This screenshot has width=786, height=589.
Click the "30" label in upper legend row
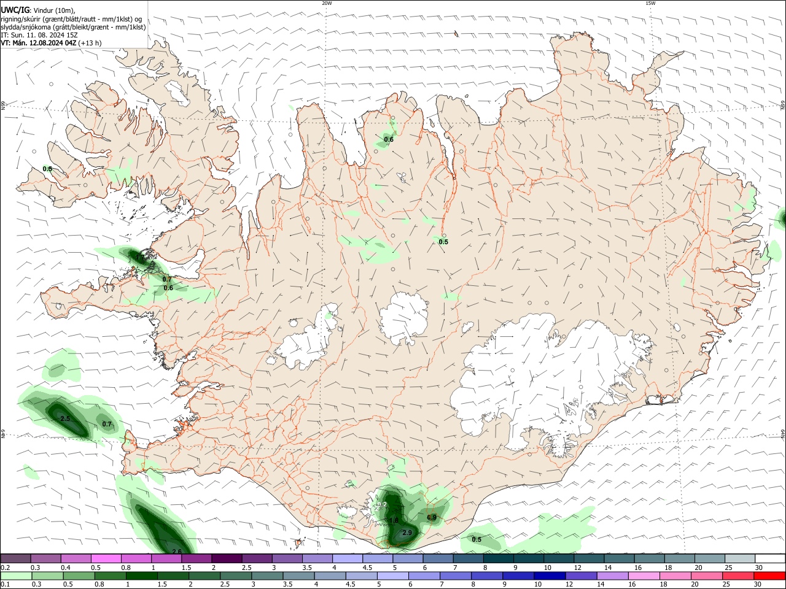click(x=758, y=568)
